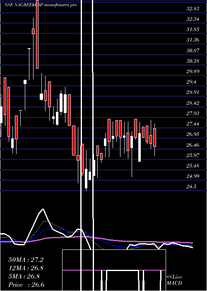Click the 28.42 price axis label

[x=193, y=103]
